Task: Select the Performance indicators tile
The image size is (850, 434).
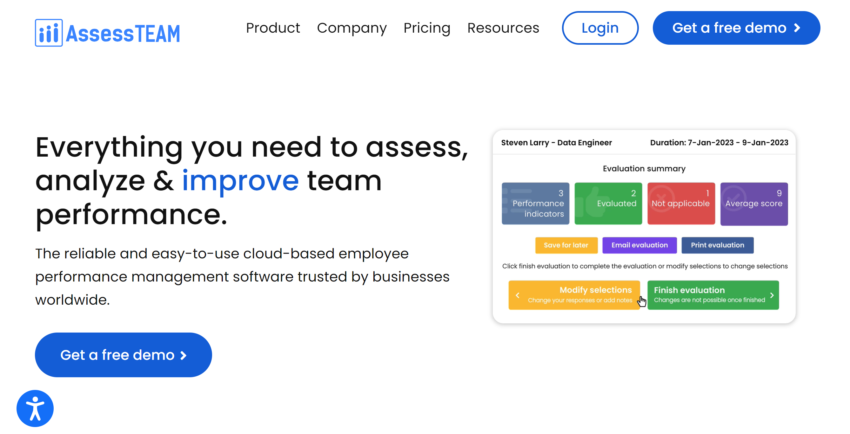Action: coord(535,203)
